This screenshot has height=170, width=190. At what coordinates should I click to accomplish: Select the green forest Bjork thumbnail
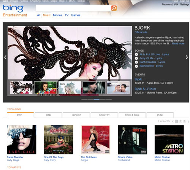(x=45, y=87)
